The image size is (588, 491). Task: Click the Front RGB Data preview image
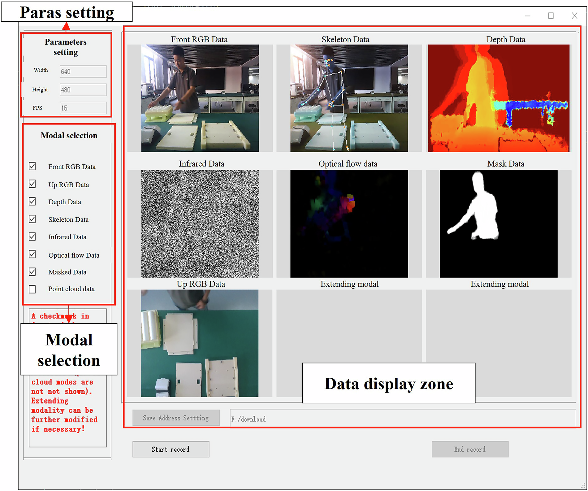(x=200, y=98)
